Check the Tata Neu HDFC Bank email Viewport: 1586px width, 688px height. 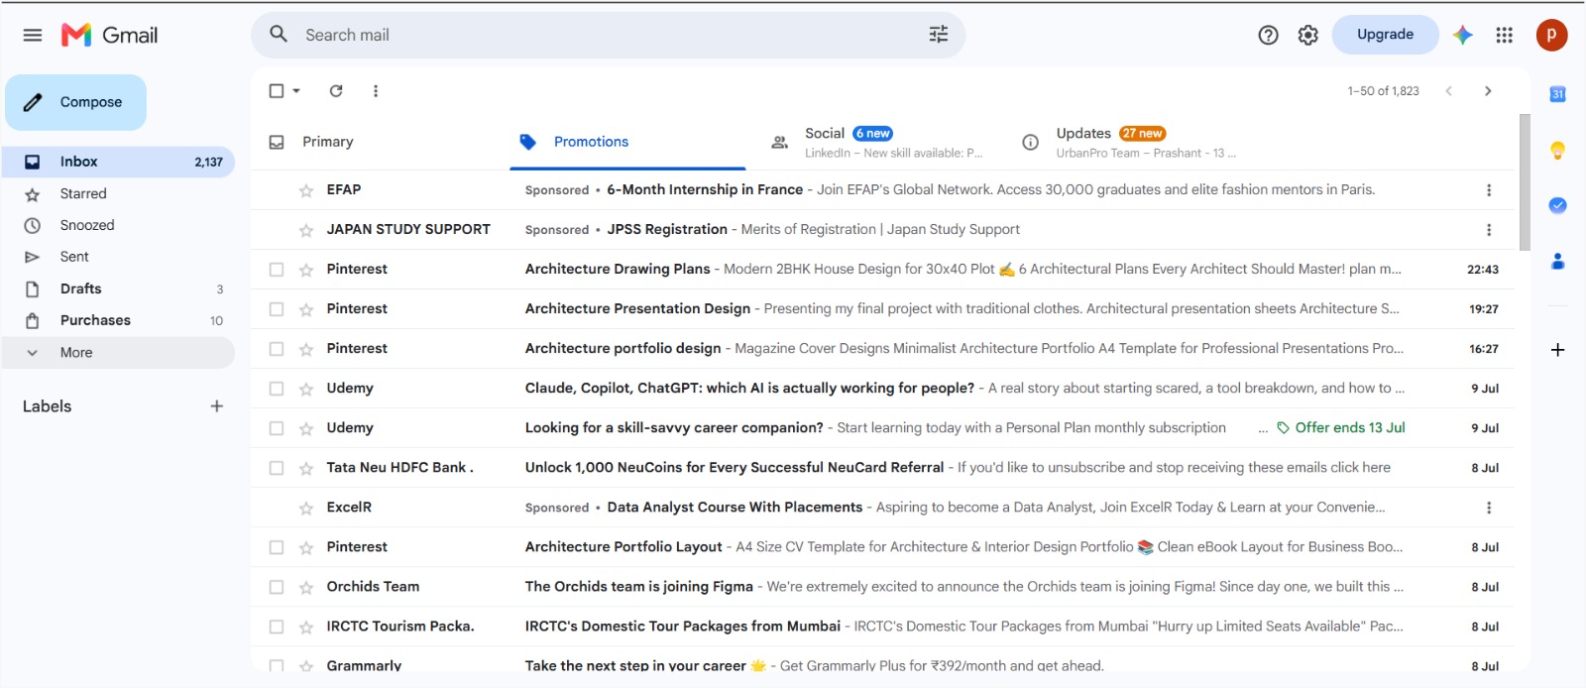(x=277, y=468)
